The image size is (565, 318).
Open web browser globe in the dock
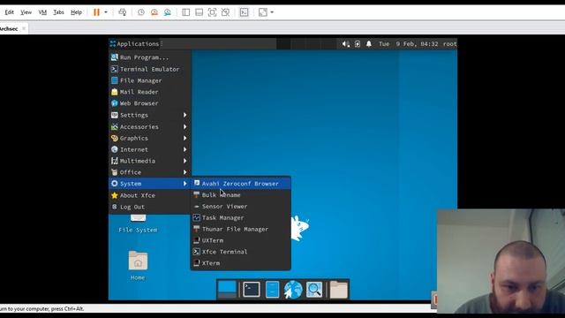pos(293,290)
